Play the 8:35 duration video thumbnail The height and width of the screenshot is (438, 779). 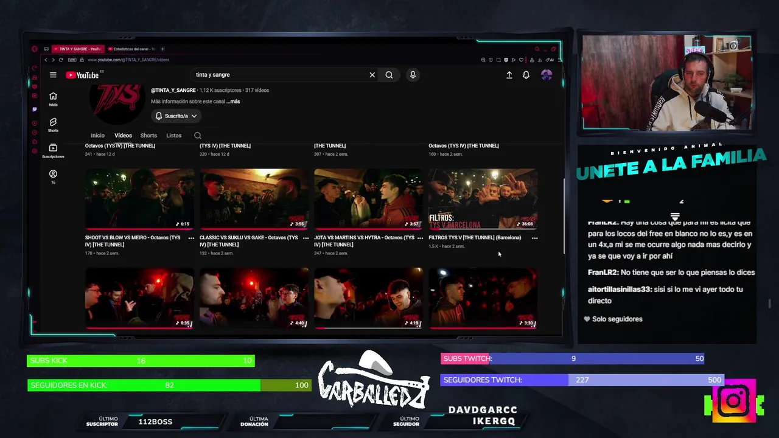pyautogui.click(x=139, y=298)
